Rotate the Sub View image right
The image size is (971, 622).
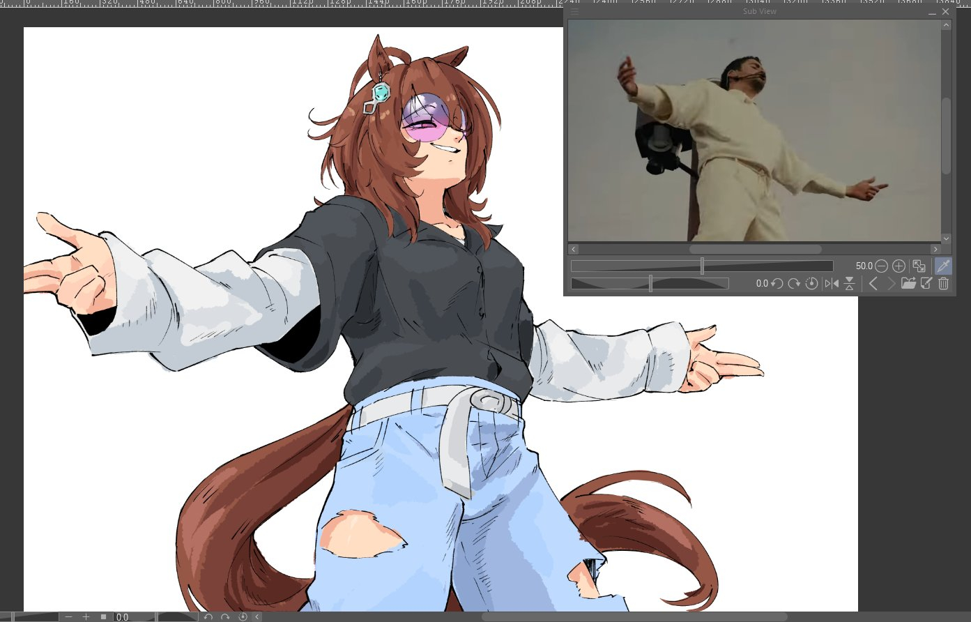(x=794, y=284)
